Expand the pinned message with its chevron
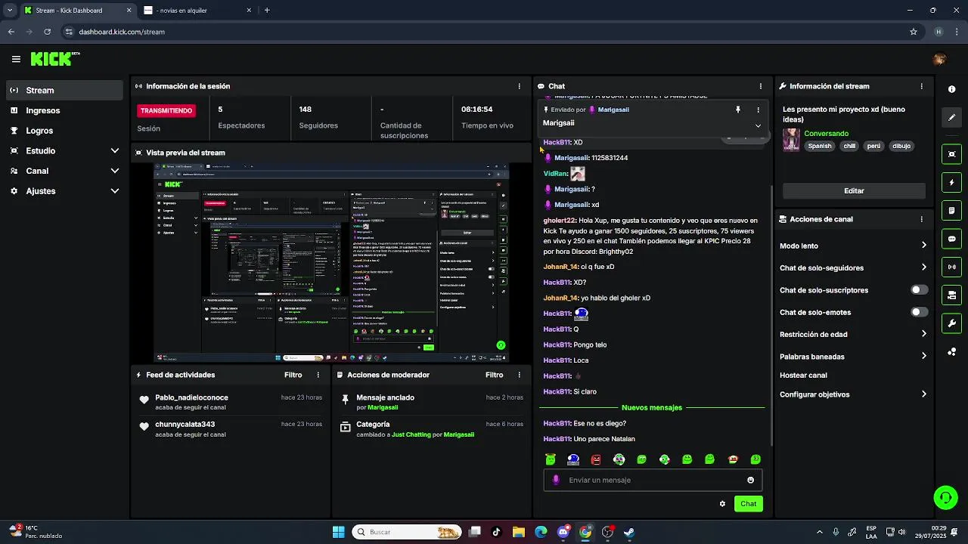 coord(758,125)
